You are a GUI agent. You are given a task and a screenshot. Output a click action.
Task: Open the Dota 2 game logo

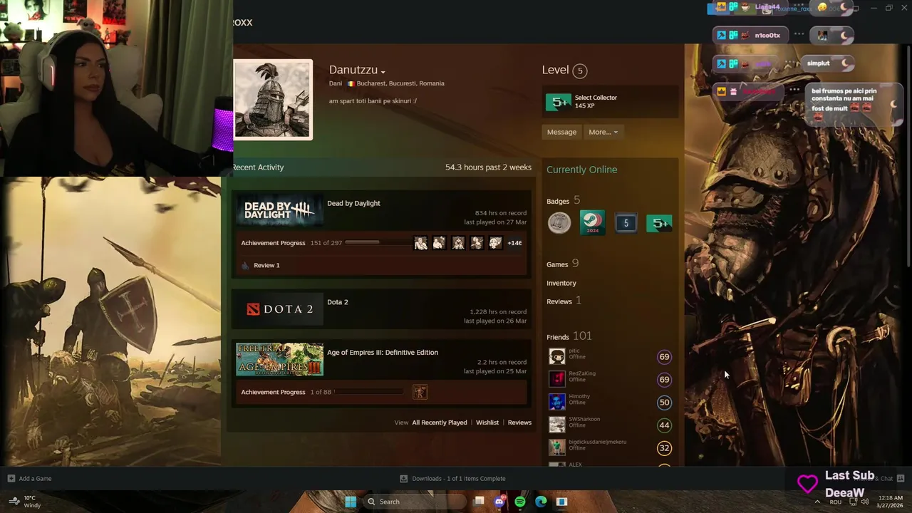coord(279,309)
